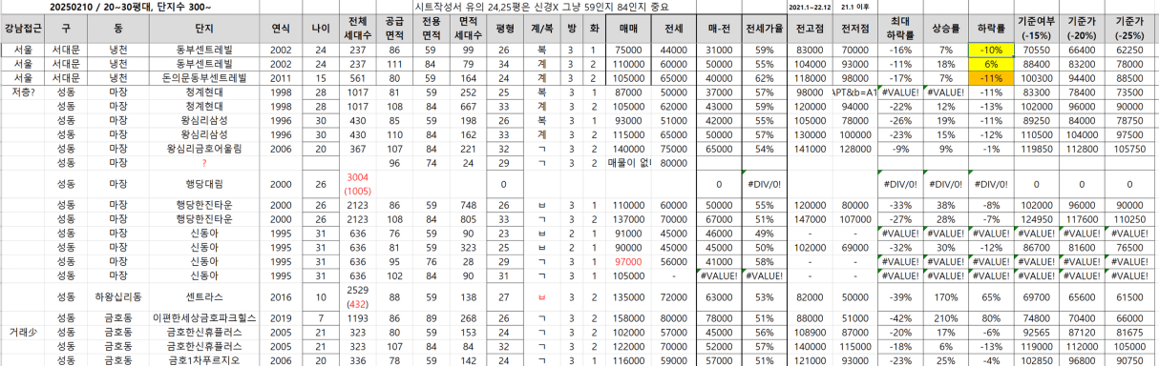Click the '170%' 상승률 cell

point(945,296)
